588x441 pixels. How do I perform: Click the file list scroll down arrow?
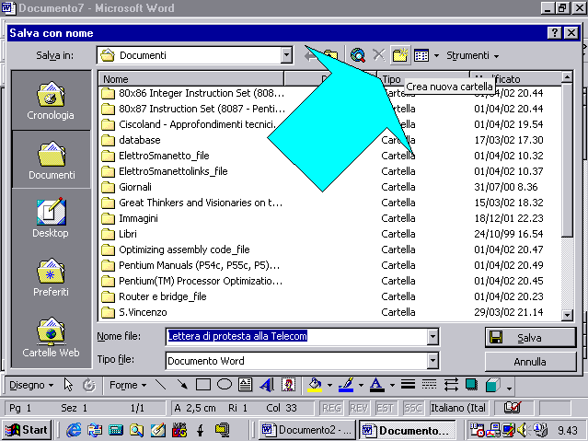[x=567, y=315]
